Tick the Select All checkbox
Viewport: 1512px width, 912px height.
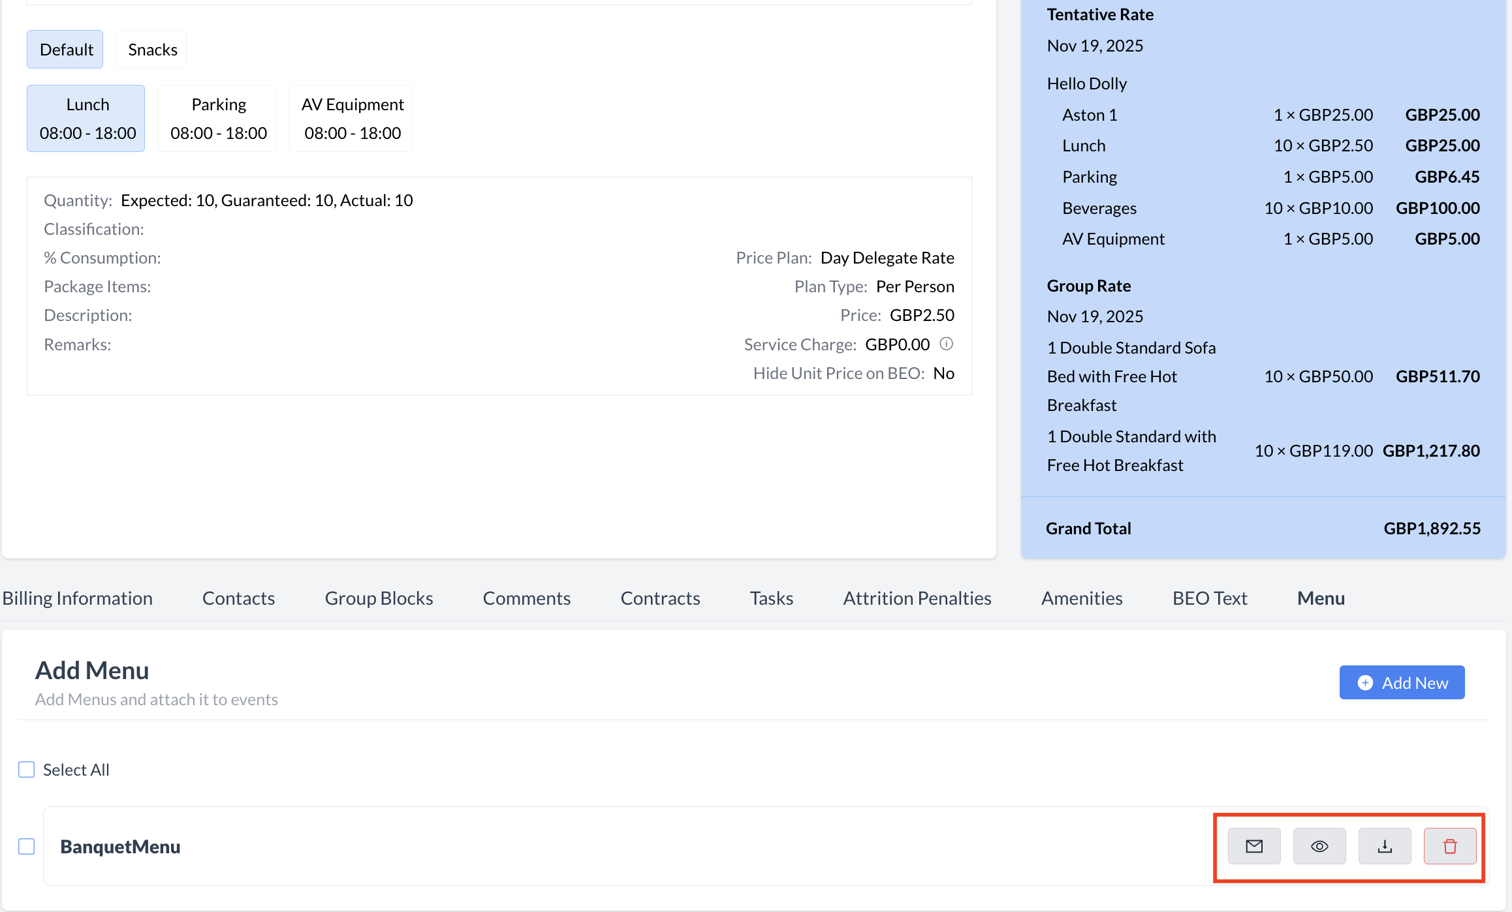click(x=27, y=770)
